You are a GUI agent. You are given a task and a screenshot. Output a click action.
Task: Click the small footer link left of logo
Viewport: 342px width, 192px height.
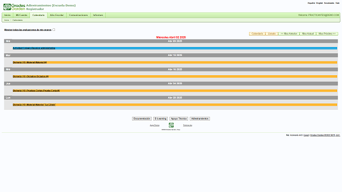(x=154, y=125)
